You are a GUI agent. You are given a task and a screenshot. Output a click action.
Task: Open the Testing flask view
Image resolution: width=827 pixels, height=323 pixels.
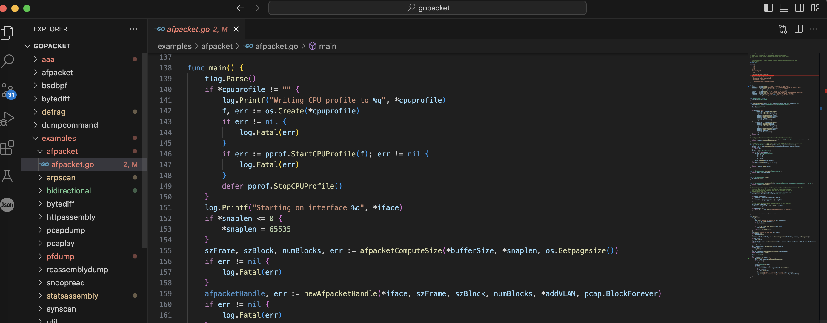tap(7, 176)
